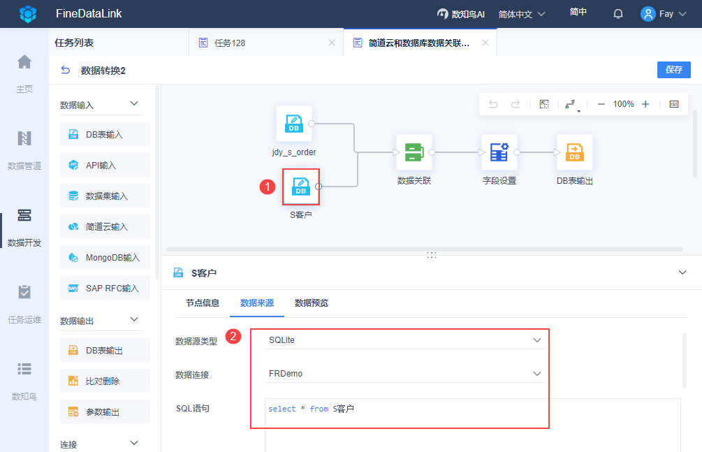Open the 数据预览 tab

click(x=312, y=303)
